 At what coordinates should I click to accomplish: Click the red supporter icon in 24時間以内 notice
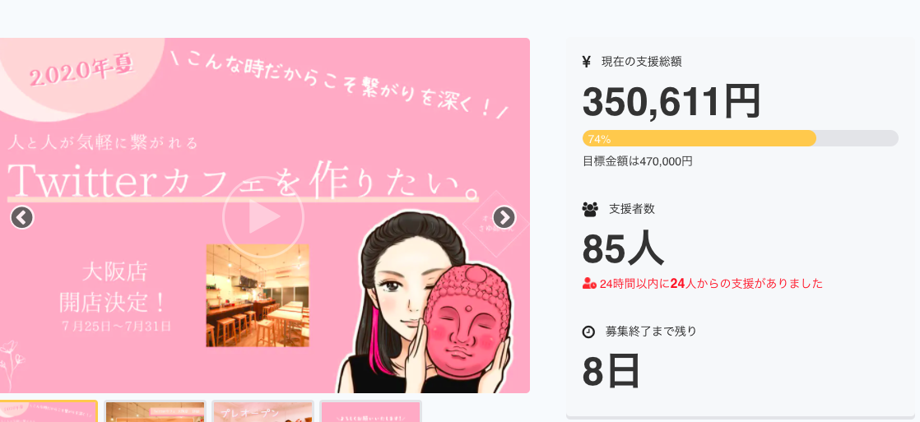(x=589, y=284)
